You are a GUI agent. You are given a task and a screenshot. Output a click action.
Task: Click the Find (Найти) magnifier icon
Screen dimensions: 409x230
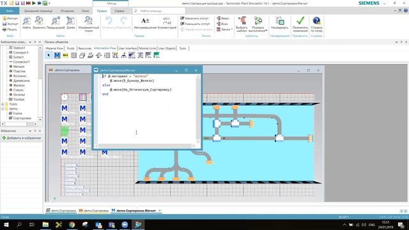(x=27, y=20)
